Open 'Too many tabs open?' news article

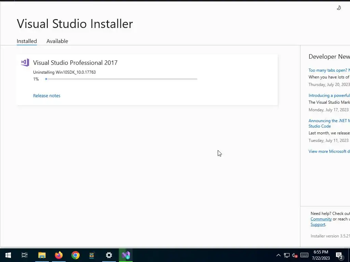point(329,70)
